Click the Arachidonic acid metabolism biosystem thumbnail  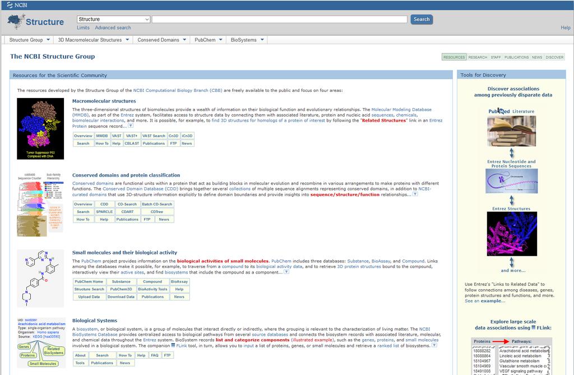(x=41, y=342)
